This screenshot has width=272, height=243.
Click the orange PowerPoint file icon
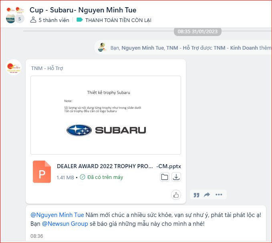[42, 171]
